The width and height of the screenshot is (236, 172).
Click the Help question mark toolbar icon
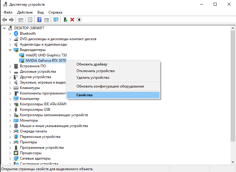point(39,20)
